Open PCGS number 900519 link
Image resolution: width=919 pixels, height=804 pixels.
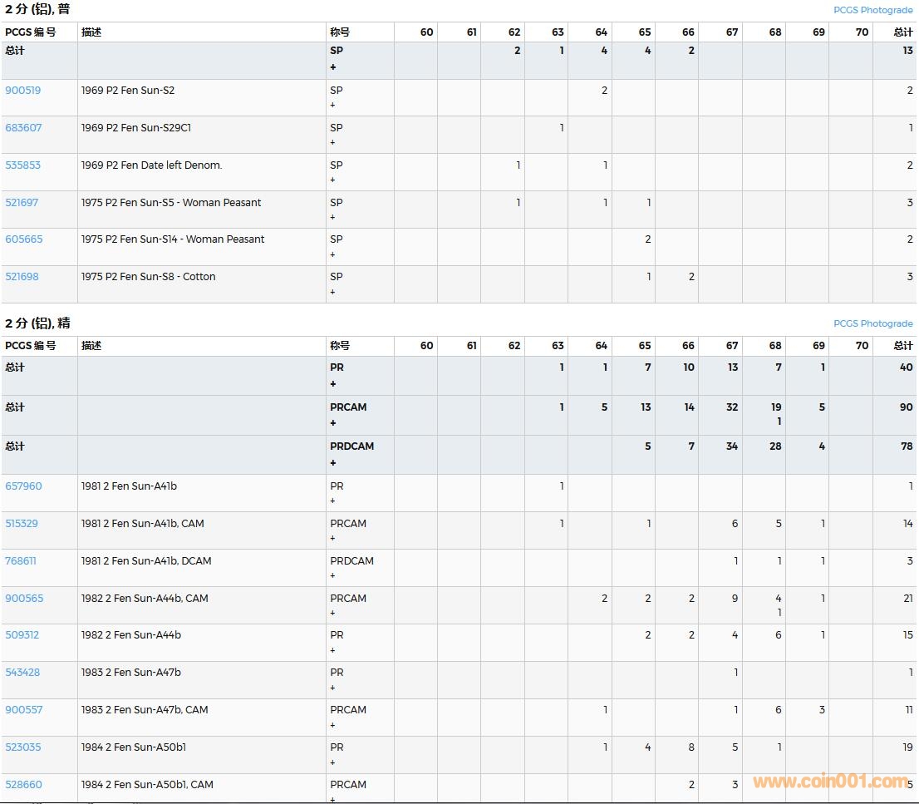[22, 91]
